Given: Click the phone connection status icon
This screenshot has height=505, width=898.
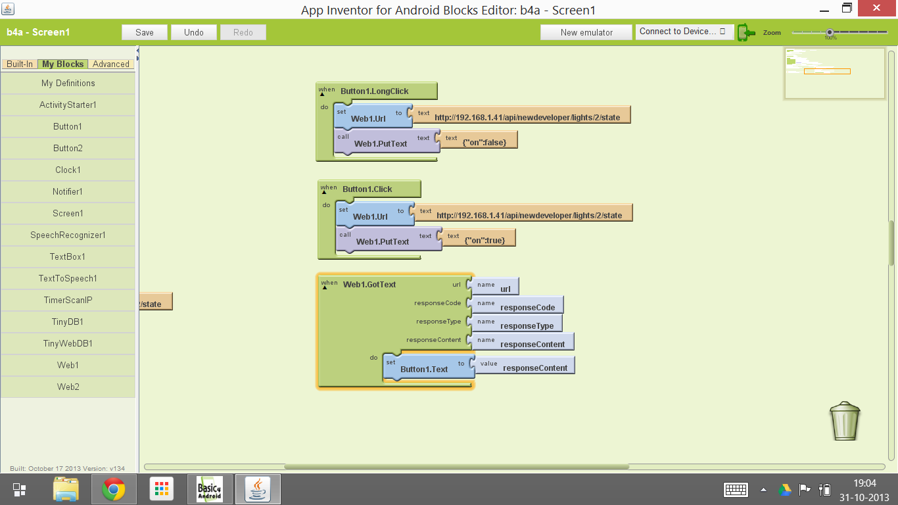Looking at the screenshot, I should tap(746, 32).
